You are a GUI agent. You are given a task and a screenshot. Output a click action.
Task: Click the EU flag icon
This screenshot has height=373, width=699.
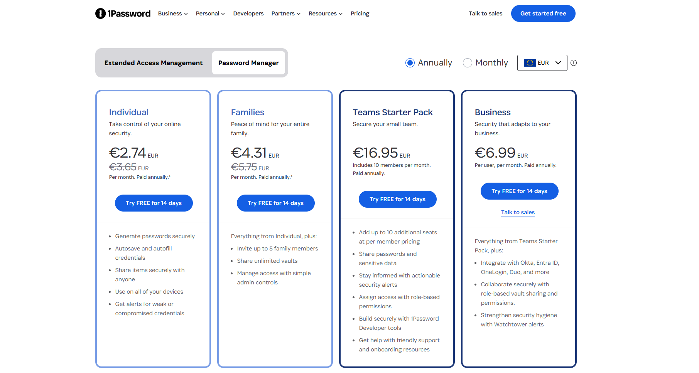530,63
